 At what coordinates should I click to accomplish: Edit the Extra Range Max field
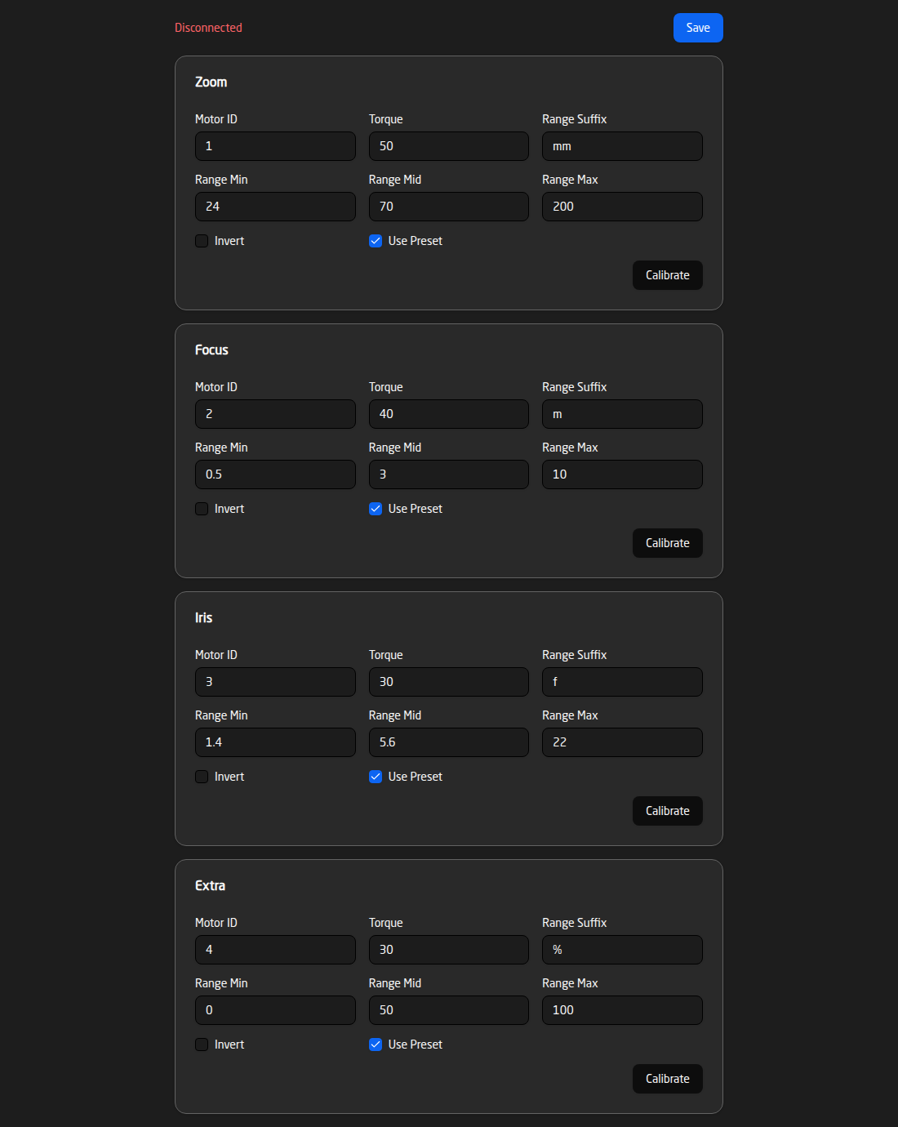[622, 1010]
